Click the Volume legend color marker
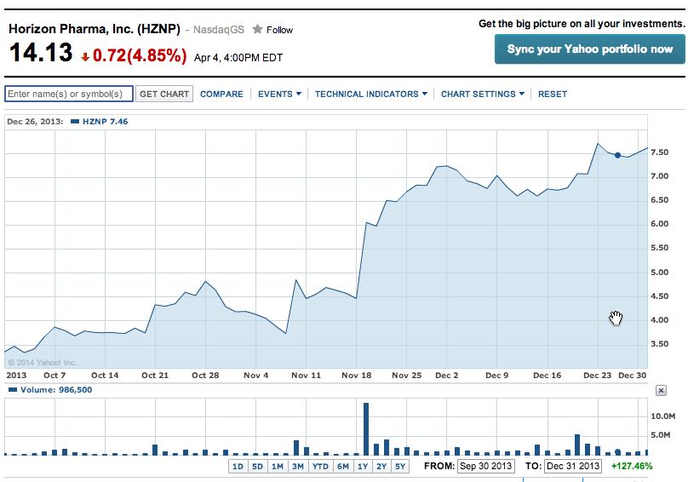Screen dimensions: 688x482 (13, 390)
